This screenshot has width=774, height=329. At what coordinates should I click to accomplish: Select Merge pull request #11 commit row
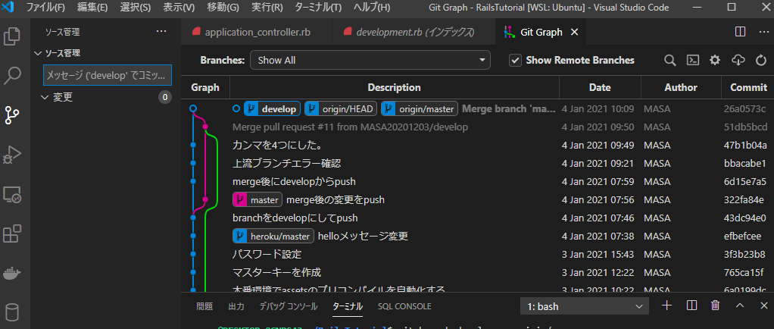[477, 127]
